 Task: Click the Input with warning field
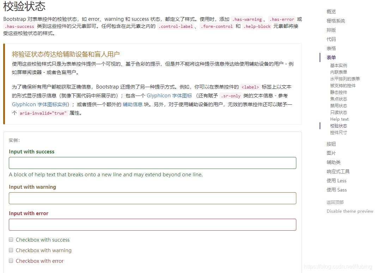(x=153, y=198)
